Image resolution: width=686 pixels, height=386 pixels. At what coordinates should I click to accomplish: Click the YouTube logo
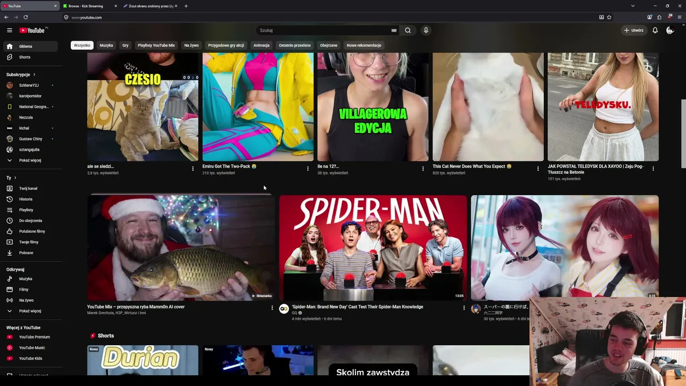click(x=33, y=31)
